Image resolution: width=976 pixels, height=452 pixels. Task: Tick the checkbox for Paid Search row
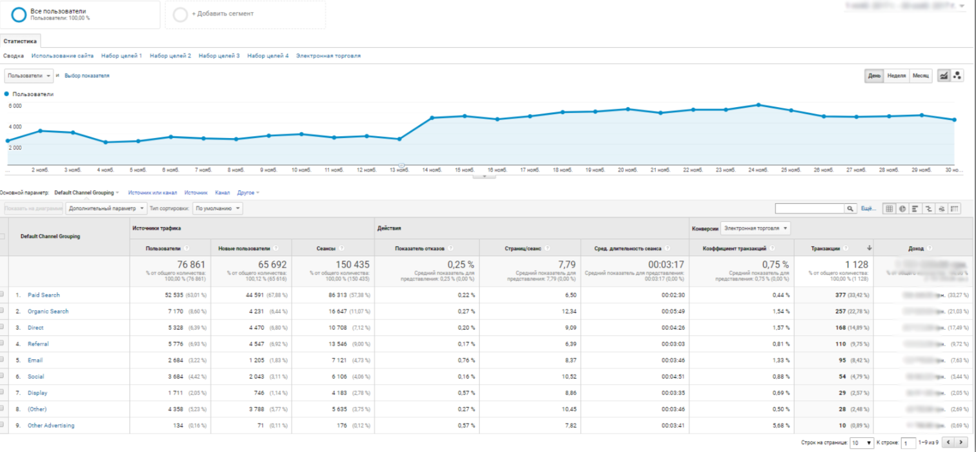click(2, 295)
